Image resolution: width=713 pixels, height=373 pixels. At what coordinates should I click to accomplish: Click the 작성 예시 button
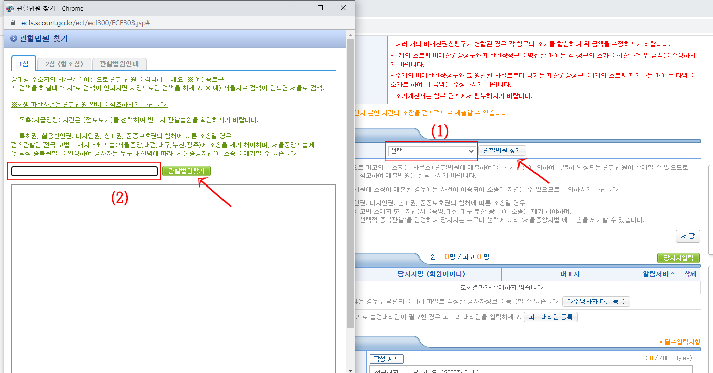pos(386,359)
